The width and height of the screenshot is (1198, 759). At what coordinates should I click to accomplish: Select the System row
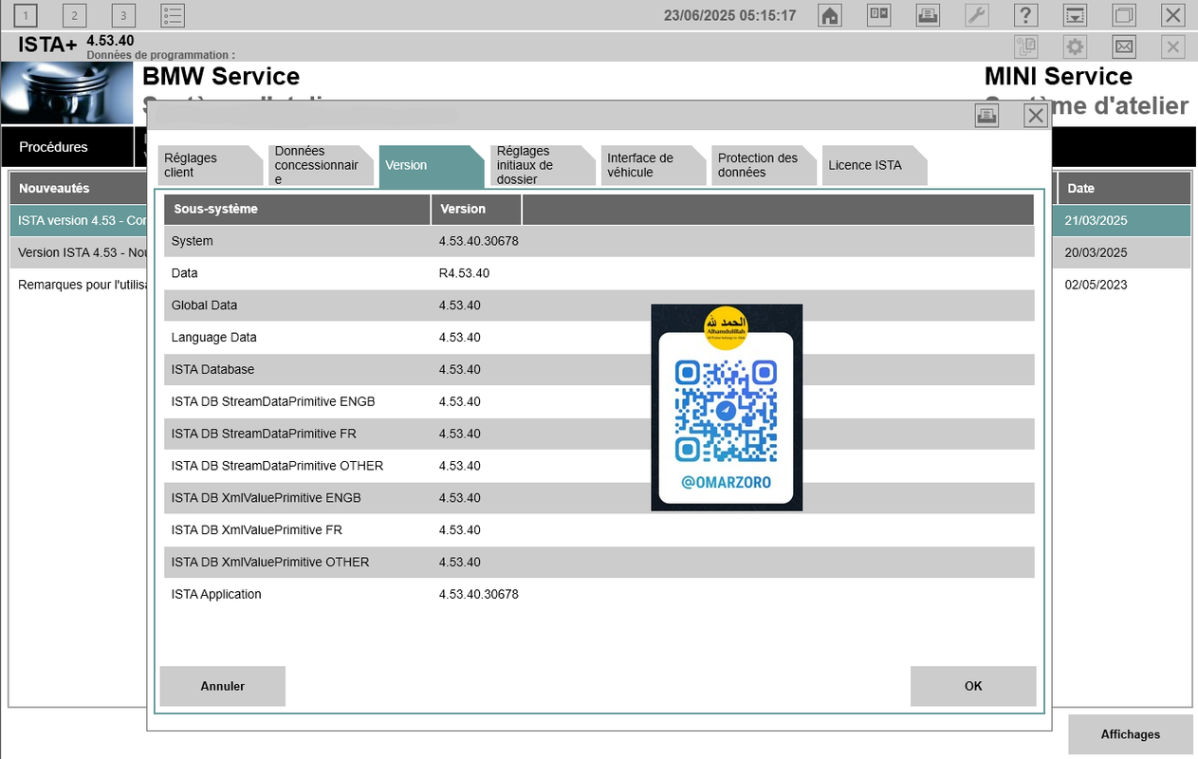(x=599, y=241)
